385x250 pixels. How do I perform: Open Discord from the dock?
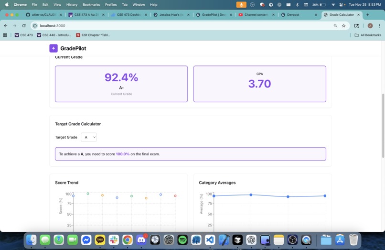[141, 240]
